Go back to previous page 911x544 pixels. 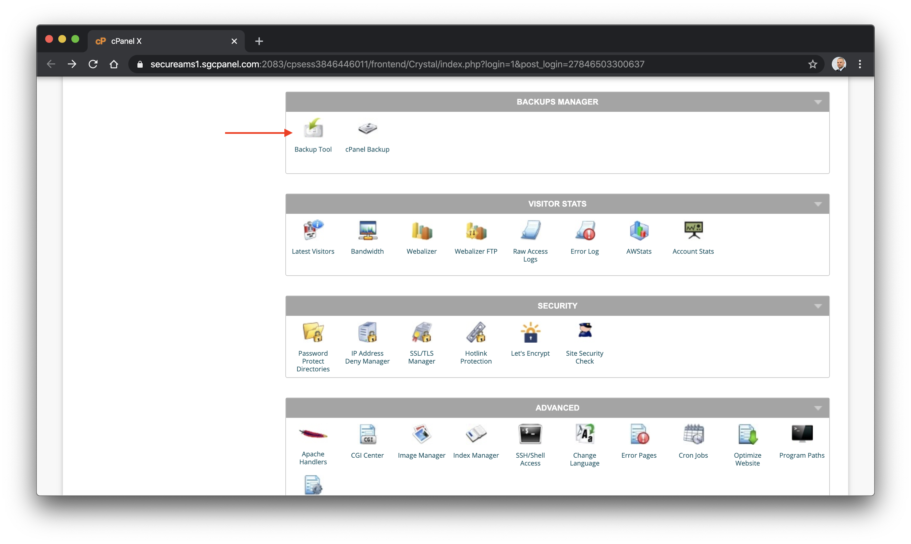point(51,64)
